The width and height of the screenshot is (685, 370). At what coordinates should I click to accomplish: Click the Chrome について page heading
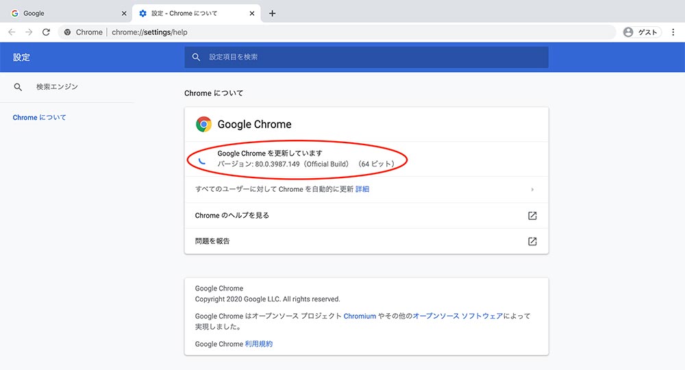[x=214, y=93]
